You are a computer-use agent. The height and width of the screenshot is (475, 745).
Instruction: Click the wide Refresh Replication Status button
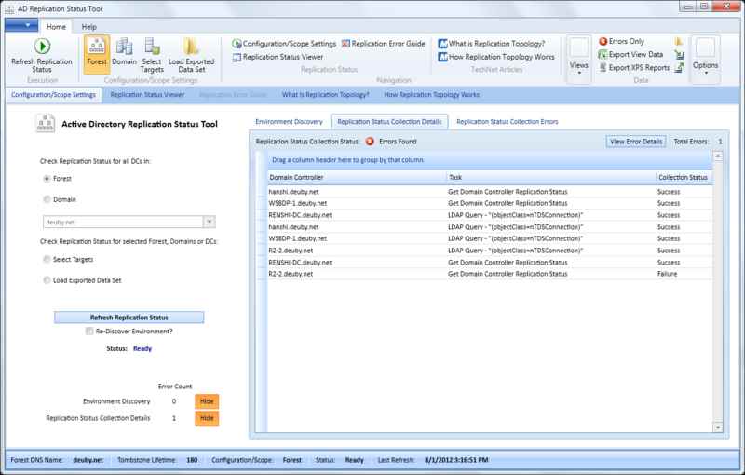coord(129,318)
